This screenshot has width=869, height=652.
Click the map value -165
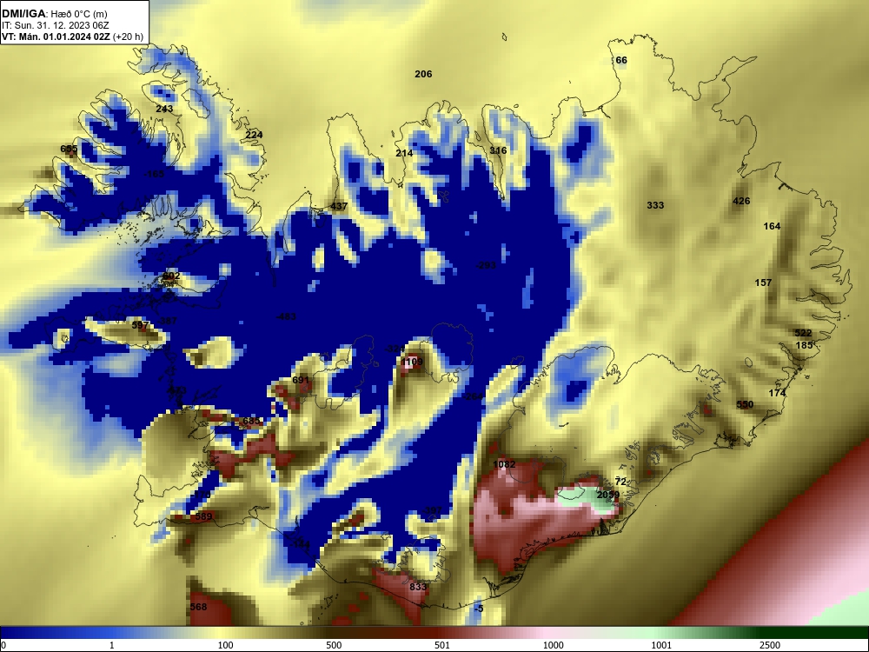154,174
